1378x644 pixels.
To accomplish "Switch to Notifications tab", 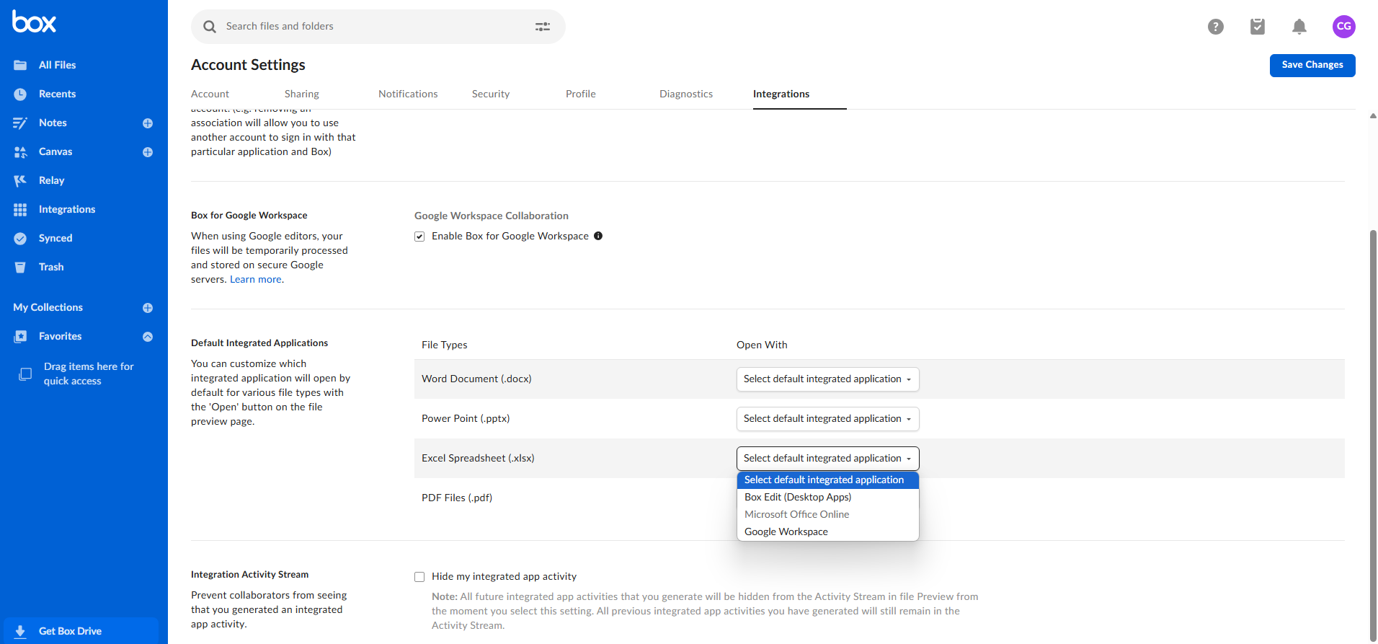I will (408, 94).
